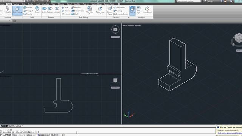Select the Thicken tool
This screenshot has width=242, height=136.
[x=66, y=11]
